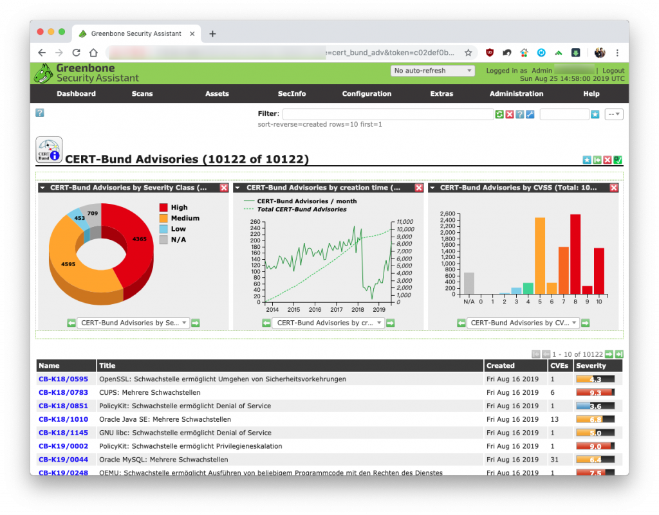Stop editing dashboard with green check icon
This screenshot has height=515, width=659.
point(617,160)
